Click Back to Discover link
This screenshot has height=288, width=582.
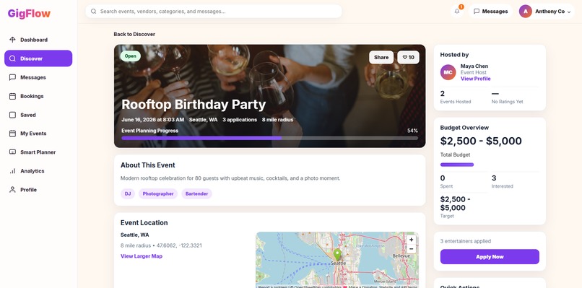[x=134, y=34]
